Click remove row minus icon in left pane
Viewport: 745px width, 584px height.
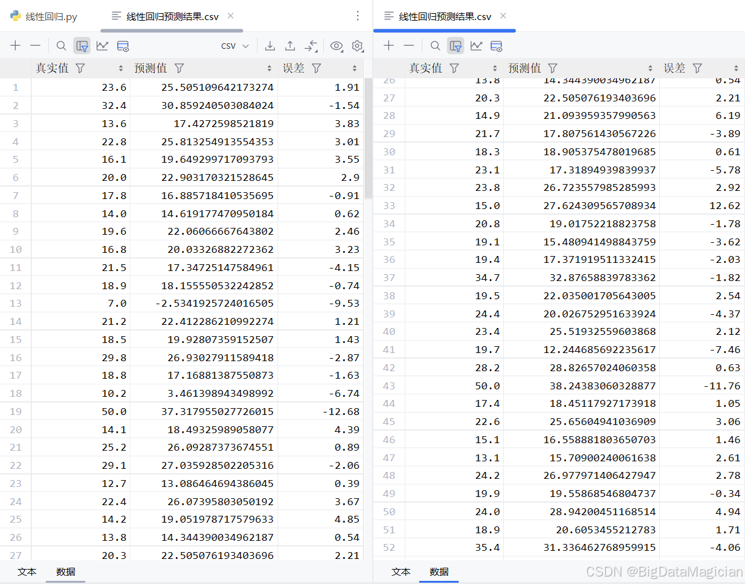coord(36,46)
